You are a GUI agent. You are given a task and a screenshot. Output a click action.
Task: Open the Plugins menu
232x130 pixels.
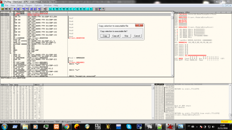(29, 5)
